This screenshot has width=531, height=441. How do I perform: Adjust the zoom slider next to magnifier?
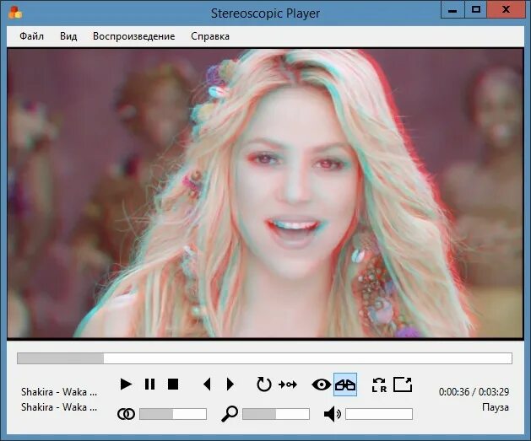tap(276, 414)
